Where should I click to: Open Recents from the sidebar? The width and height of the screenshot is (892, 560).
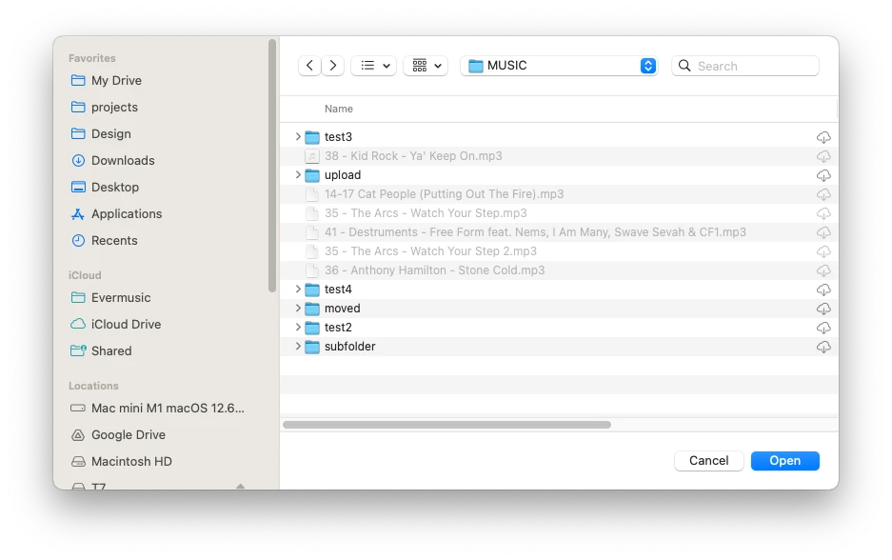click(x=113, y=240)
